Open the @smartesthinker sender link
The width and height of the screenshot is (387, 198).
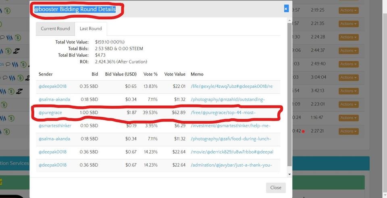tap(55, 126)
